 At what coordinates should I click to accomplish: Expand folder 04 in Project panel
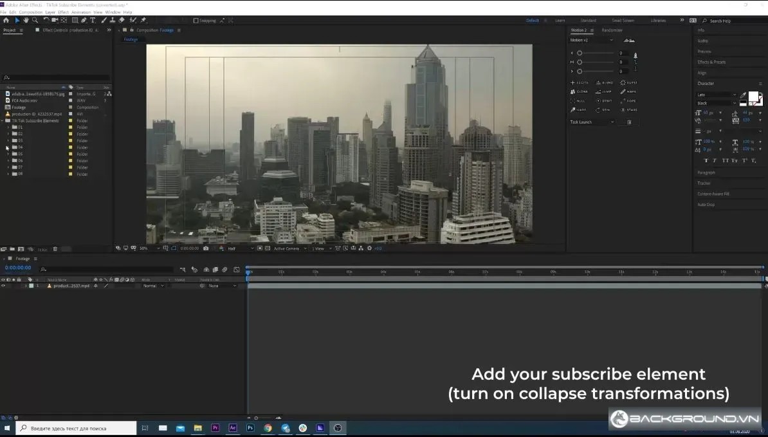pyautogui.click(x=8, y=147)
